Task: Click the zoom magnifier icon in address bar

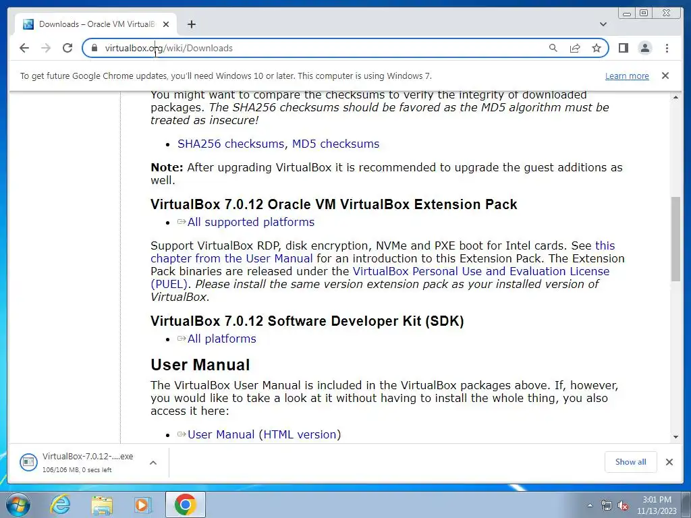Action: point(553,48)
